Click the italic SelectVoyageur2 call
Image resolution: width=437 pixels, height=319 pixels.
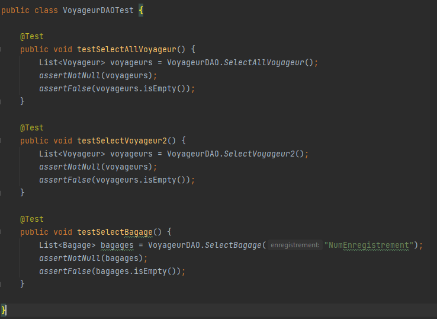pos(259,154)
